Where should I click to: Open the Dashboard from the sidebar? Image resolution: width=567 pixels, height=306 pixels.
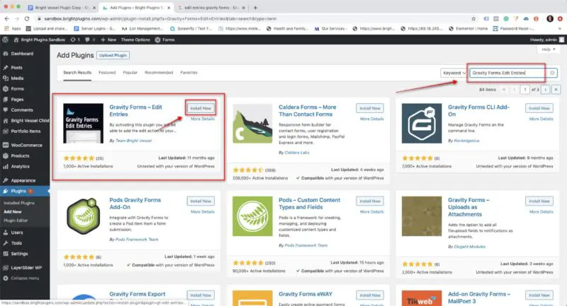click(21, 53)
